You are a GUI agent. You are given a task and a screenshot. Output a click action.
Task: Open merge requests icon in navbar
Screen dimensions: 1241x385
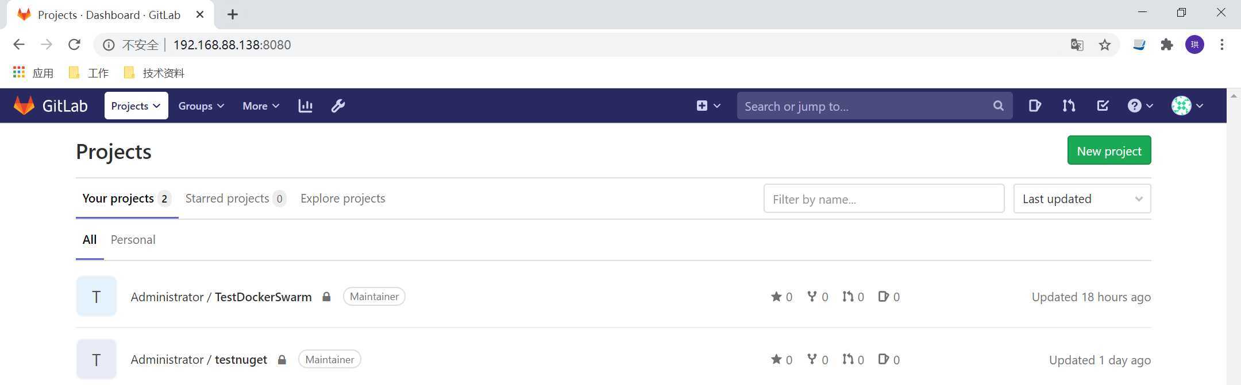1069,106
